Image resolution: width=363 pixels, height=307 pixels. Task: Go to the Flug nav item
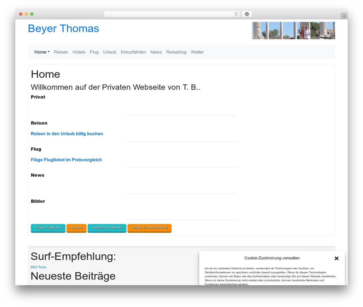[94, 52]
